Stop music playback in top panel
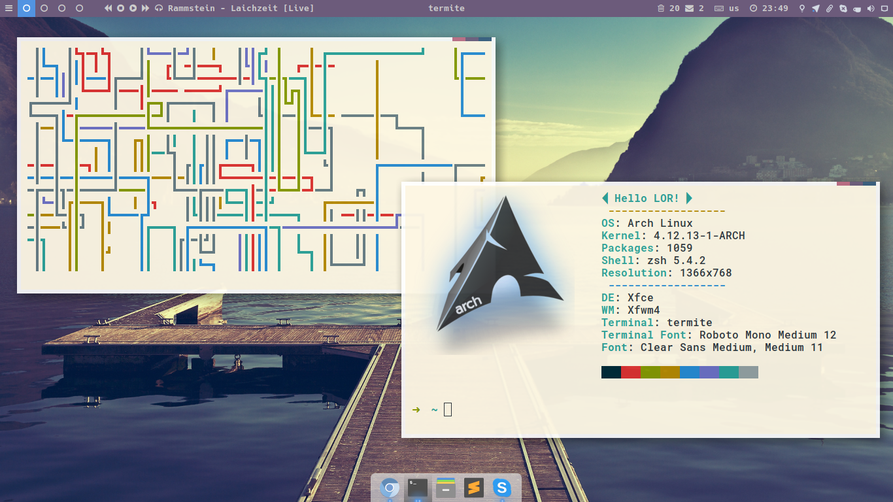Viewport: 893px width, 502px height. click(x=121, y=8)
